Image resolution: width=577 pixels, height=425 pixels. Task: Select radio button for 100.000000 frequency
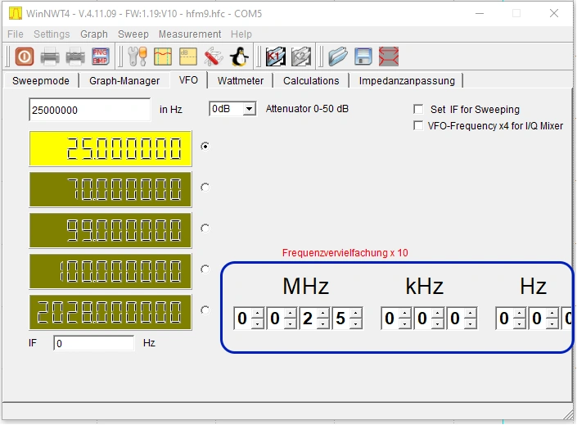tap(205, 269)
